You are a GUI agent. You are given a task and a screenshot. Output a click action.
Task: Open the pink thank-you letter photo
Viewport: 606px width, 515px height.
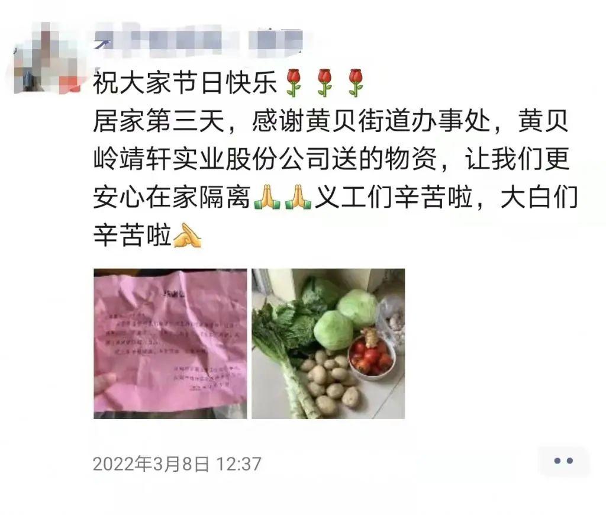170,344
